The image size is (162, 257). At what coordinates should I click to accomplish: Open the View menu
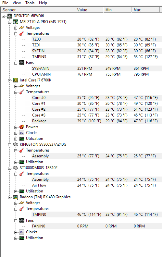click(17, 3)
